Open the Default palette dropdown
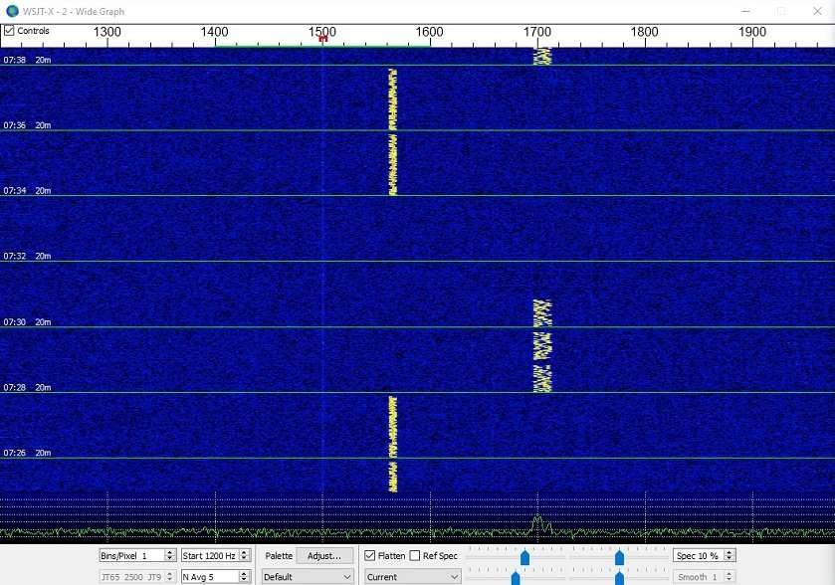 [x=308, y=576]
